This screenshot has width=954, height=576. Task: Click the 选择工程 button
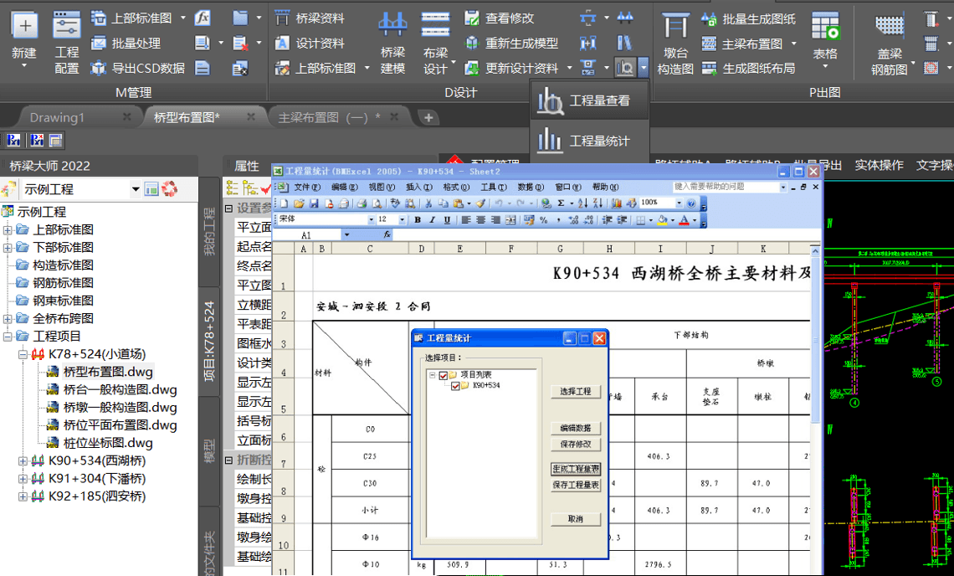(x=576, y=392)
